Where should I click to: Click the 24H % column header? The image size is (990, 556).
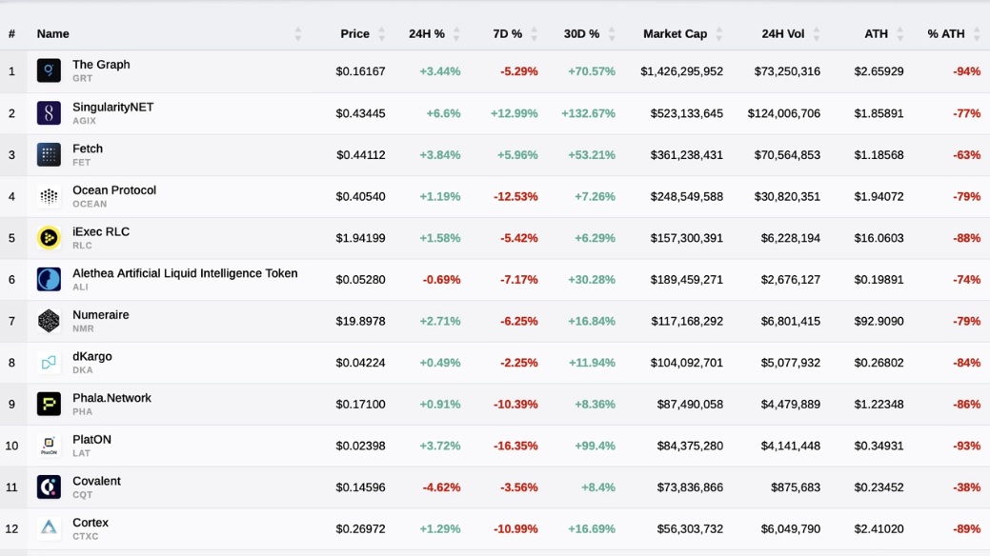coord(427,34)
